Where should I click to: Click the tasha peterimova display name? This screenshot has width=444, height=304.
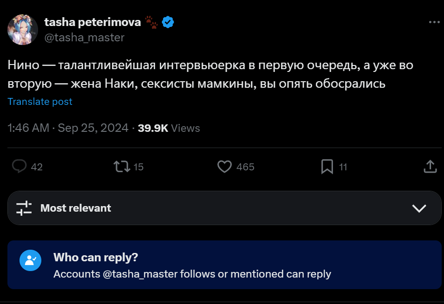click(92, 22)
